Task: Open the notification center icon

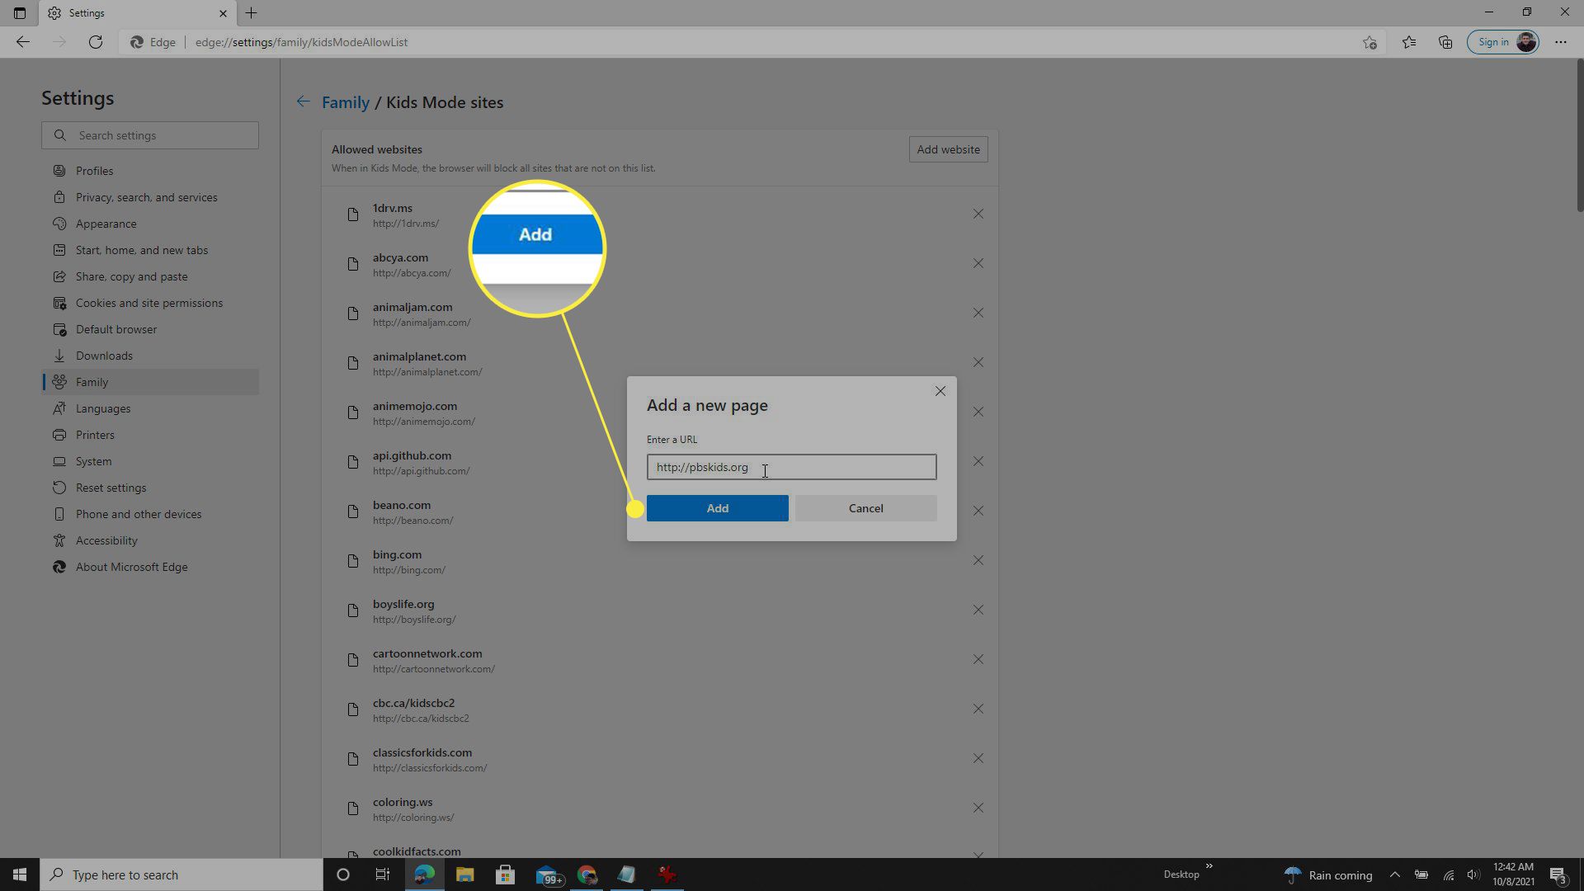Action: click(1558, 874)
